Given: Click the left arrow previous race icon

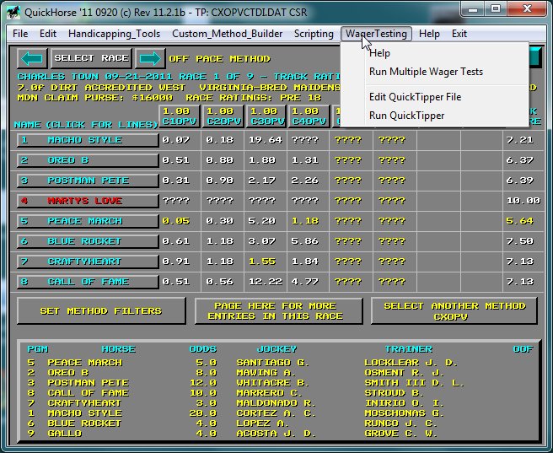Looking at the screenshot, I should coord(32,59).
